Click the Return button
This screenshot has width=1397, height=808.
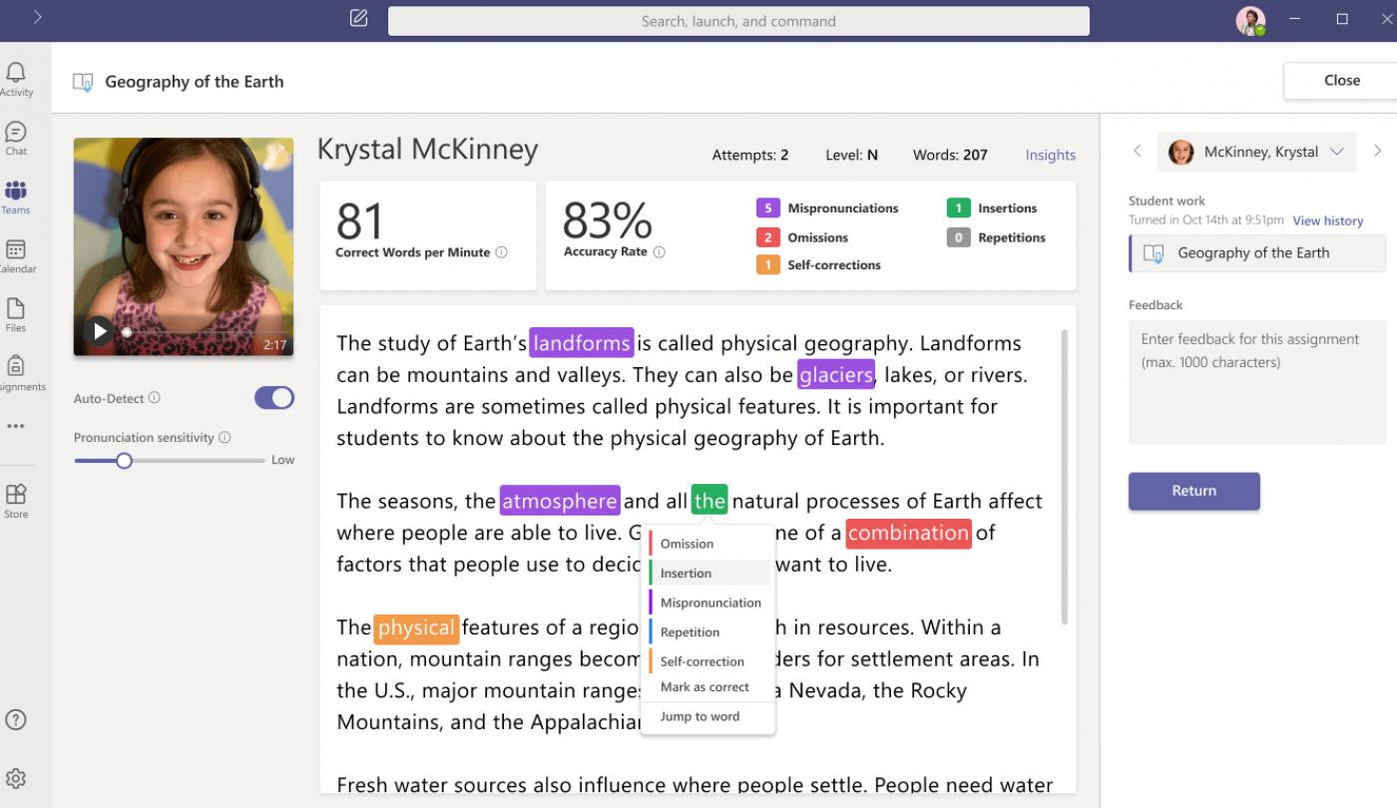[1194, 491]
